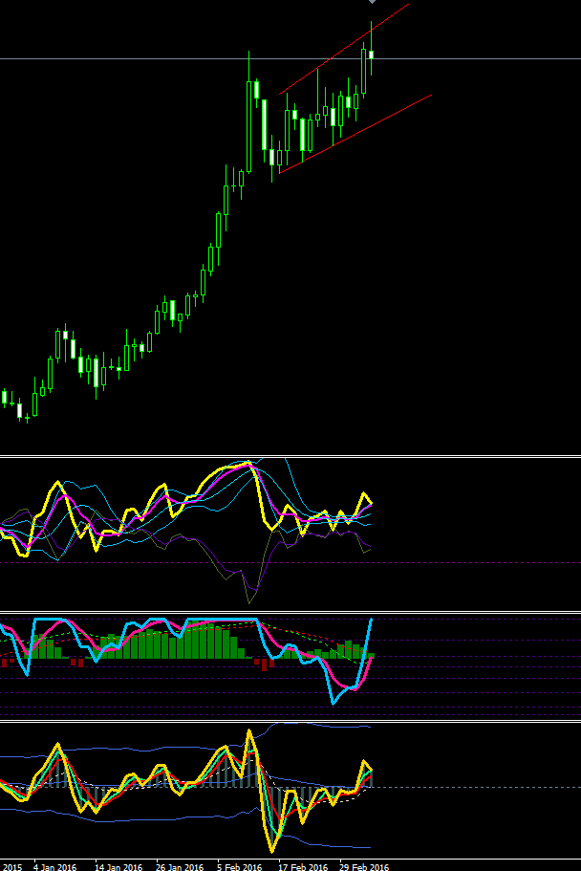
Task: Select the green histogram in middle indicator
Action: click(x=189, y=643)
